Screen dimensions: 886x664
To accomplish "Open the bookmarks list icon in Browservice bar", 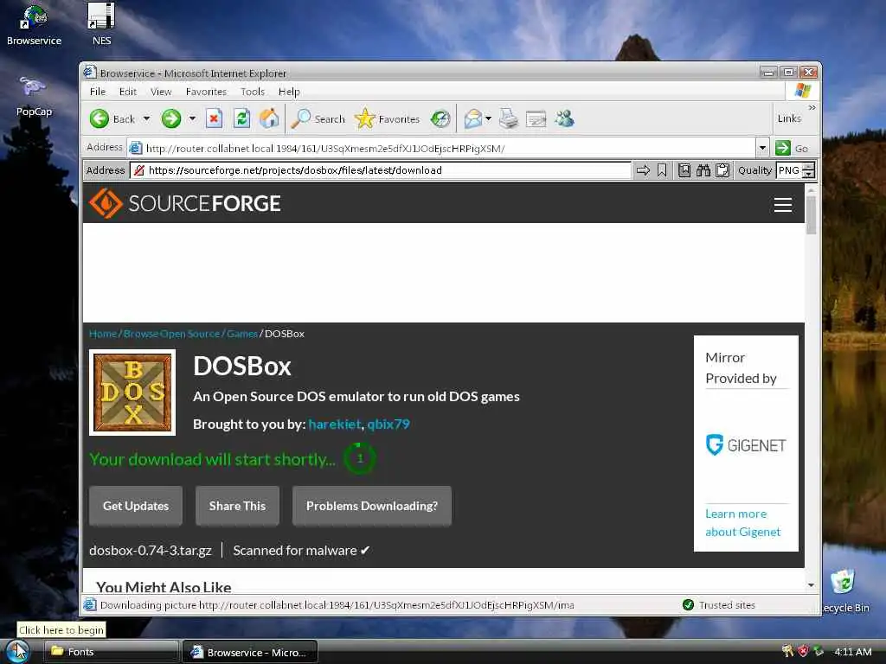I will (684, 170).
